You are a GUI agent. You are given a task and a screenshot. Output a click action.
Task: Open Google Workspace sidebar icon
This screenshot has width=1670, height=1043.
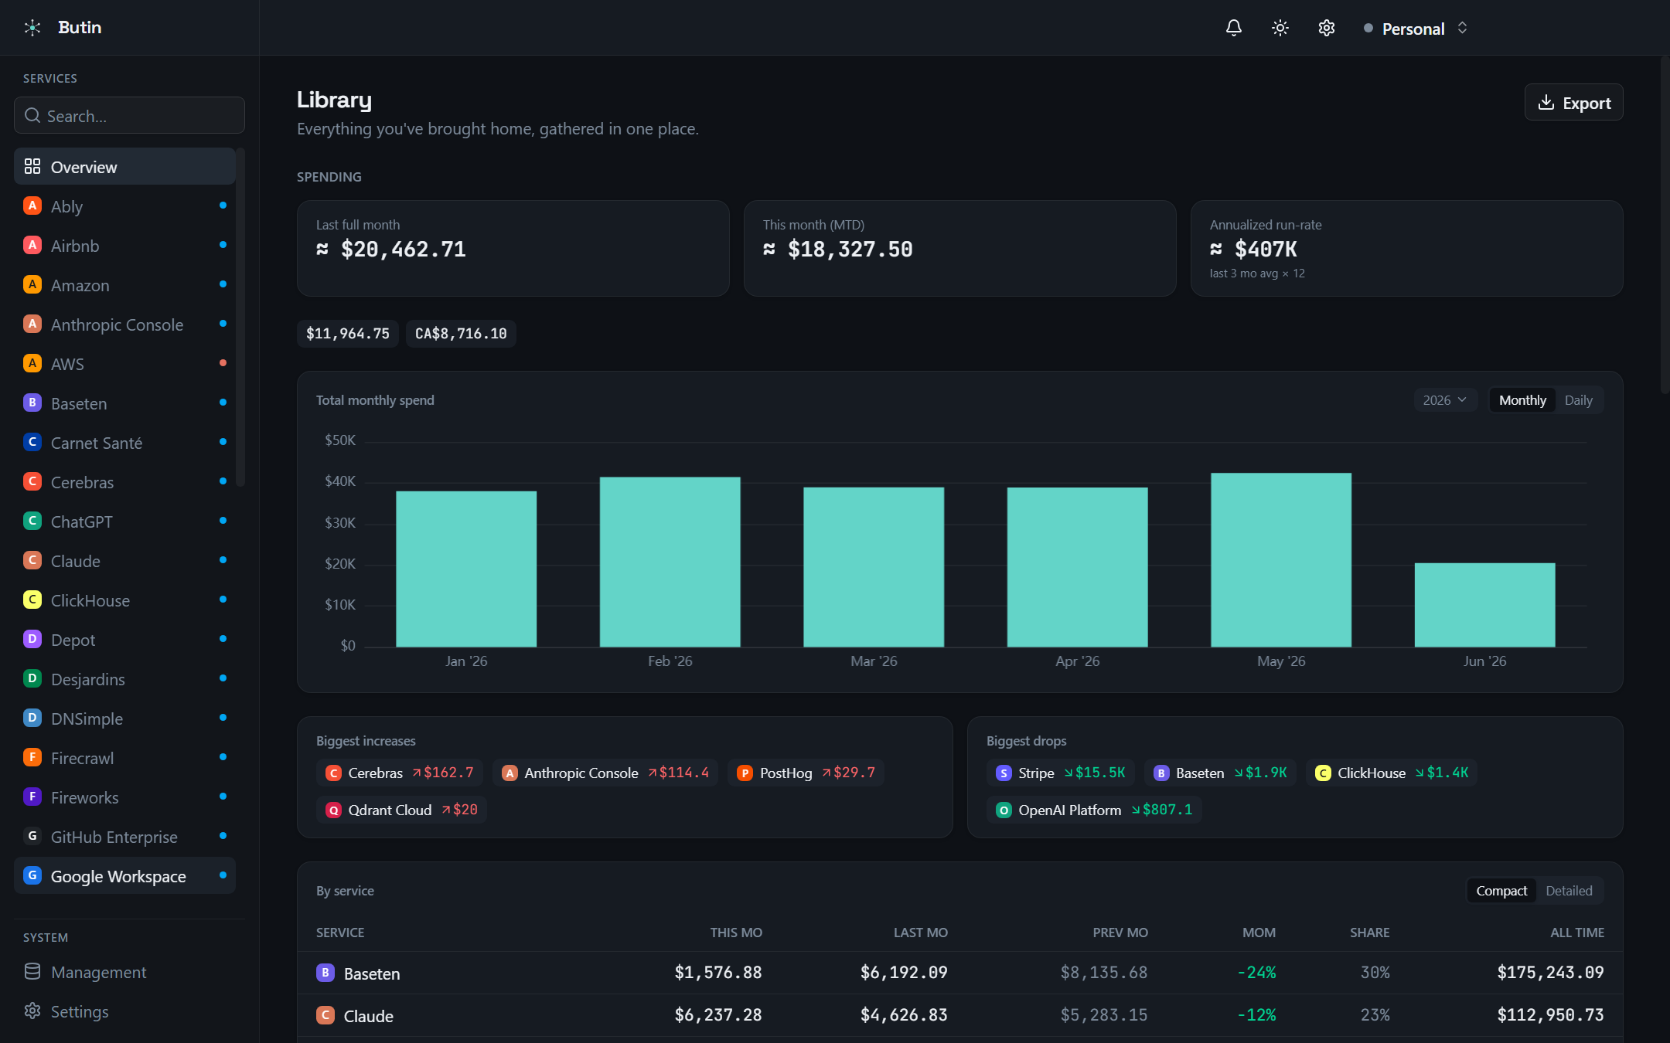(x=32, y=875)
